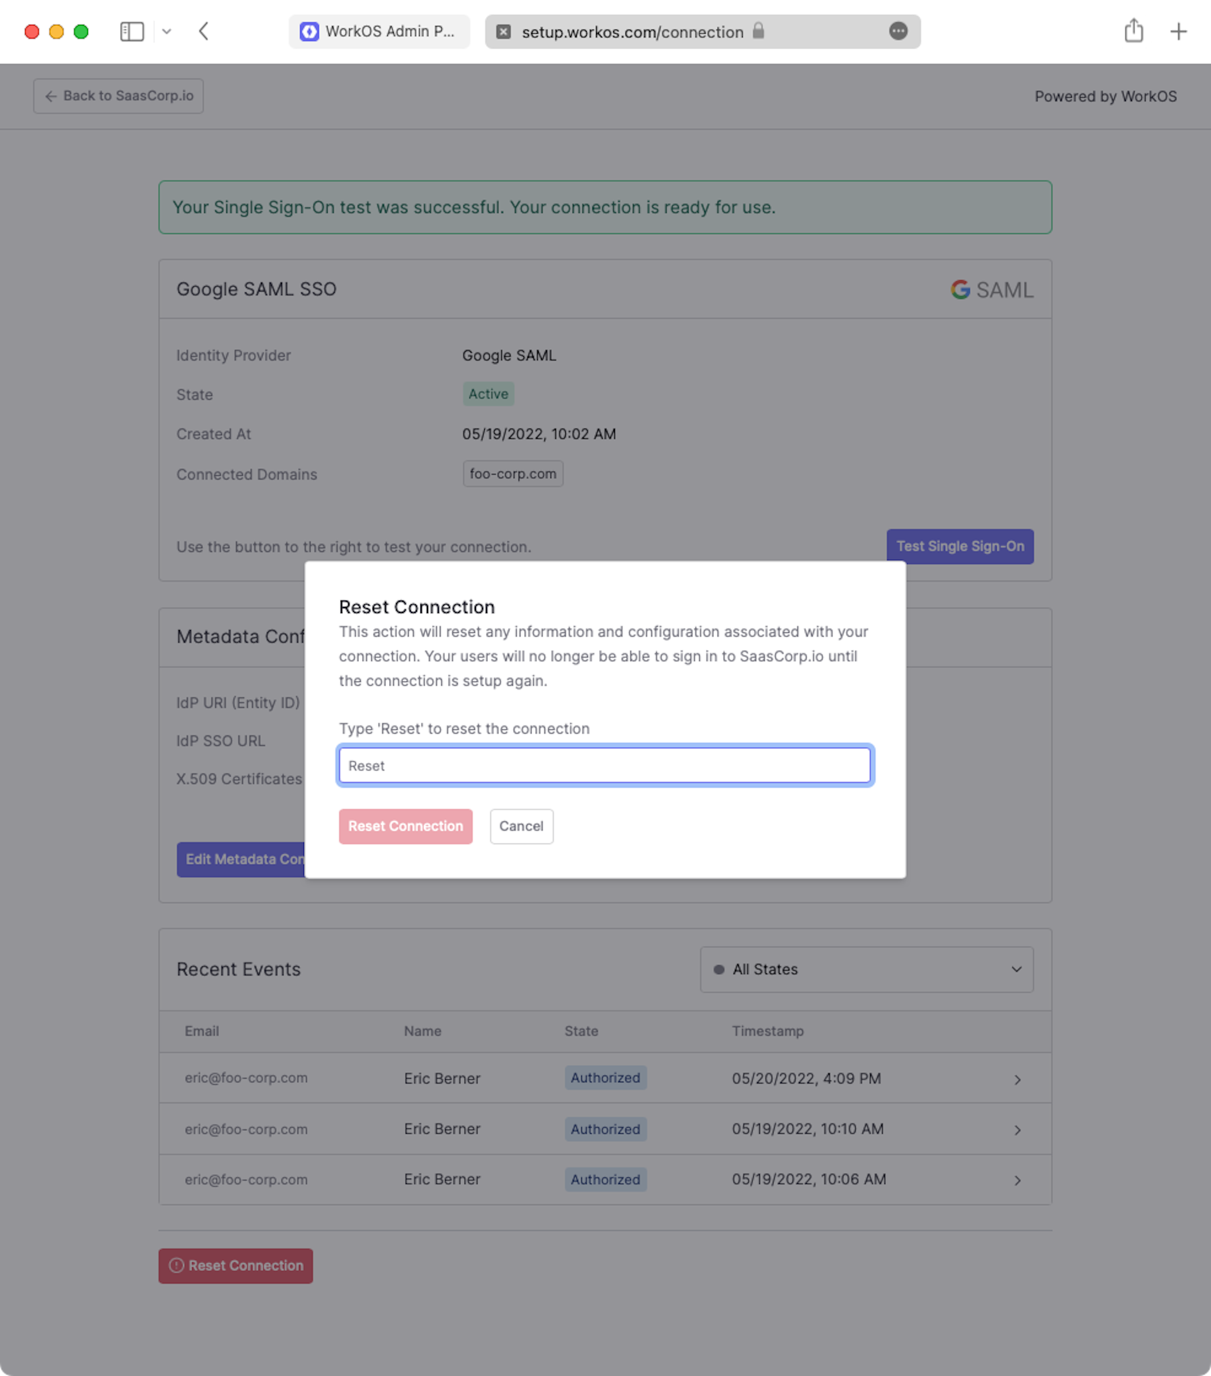1211x1376 pixels.
Task: Click the share/export icon in toolbar
Action: pos(1132,31)
